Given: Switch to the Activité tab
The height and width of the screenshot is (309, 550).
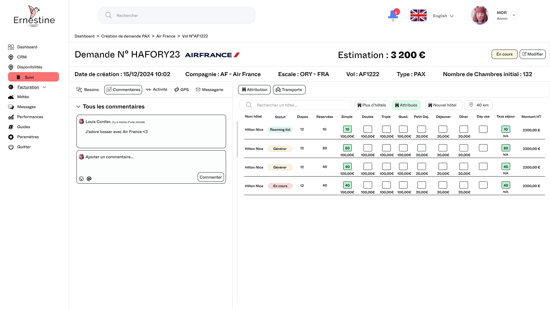Looking at the screenshot, I should click(156, 90).
